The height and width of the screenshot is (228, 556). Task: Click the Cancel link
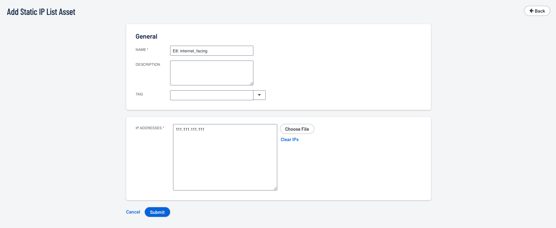(133, 212)
